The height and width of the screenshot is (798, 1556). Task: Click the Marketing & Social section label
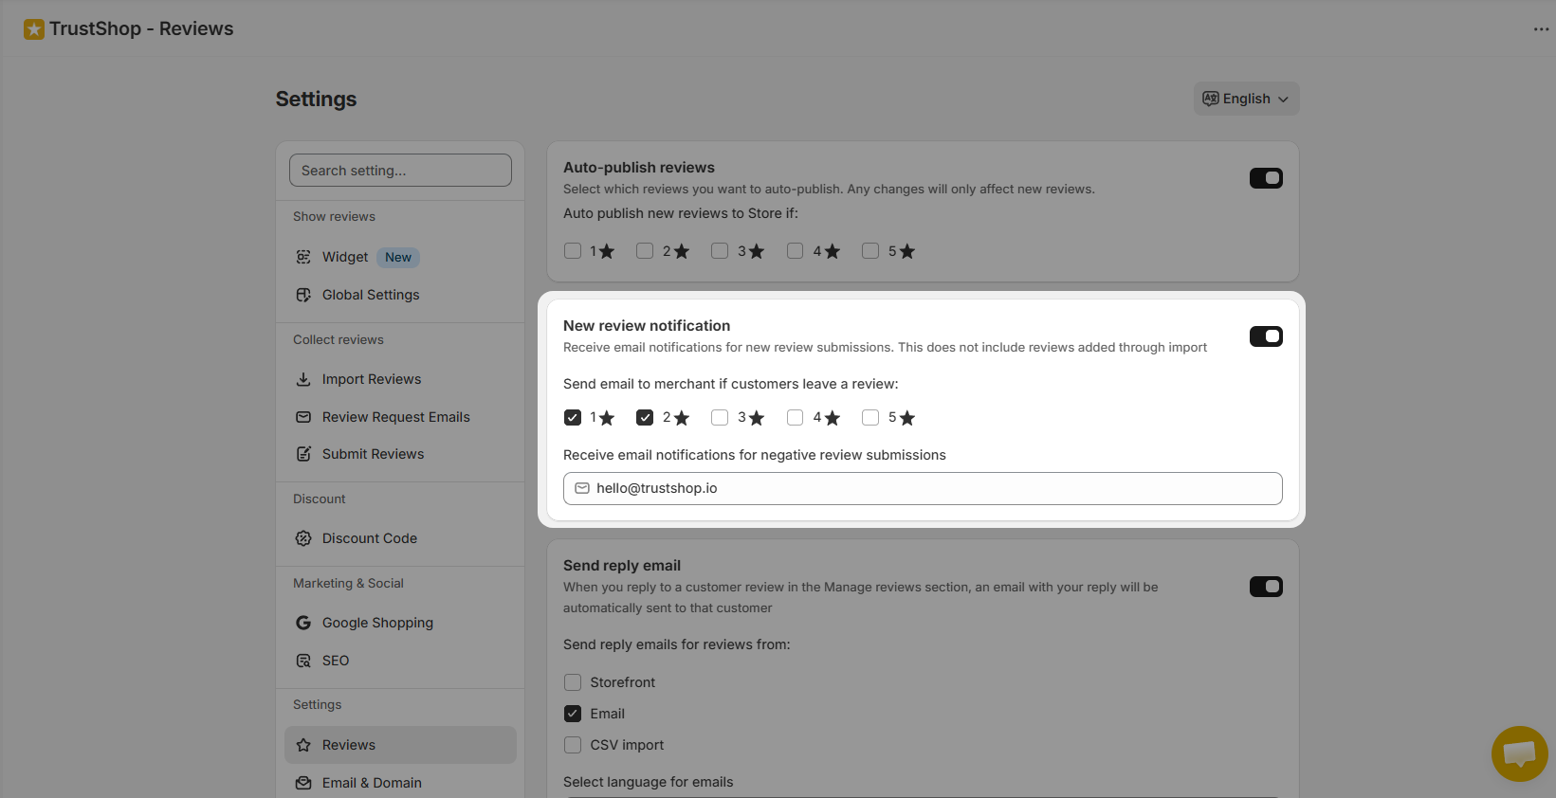pyautogui.click(x=348, y=584)
